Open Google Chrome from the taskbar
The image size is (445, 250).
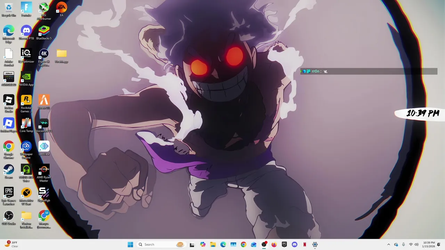click(243, 244)
